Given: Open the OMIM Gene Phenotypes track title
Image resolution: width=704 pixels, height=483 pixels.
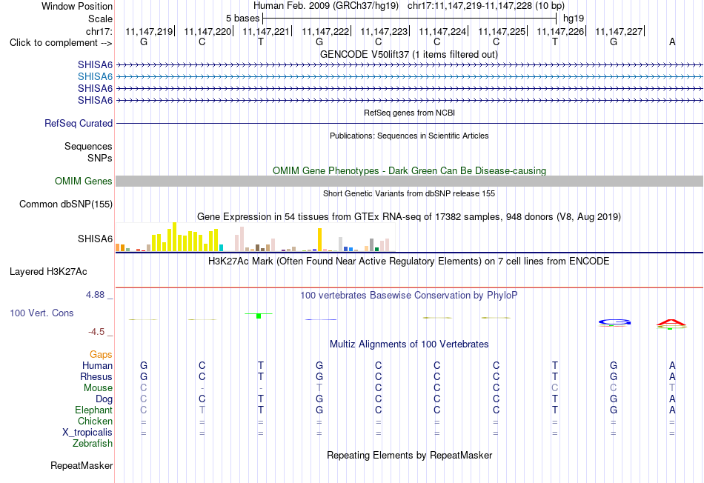Looking at the screenshot, I should (x=409, y=171).
